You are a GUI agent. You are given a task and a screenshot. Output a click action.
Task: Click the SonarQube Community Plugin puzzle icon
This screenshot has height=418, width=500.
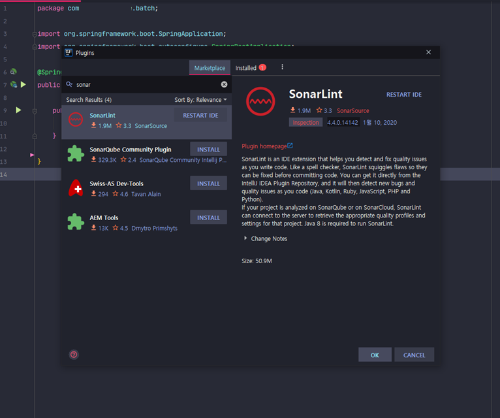tap(76, 153)
